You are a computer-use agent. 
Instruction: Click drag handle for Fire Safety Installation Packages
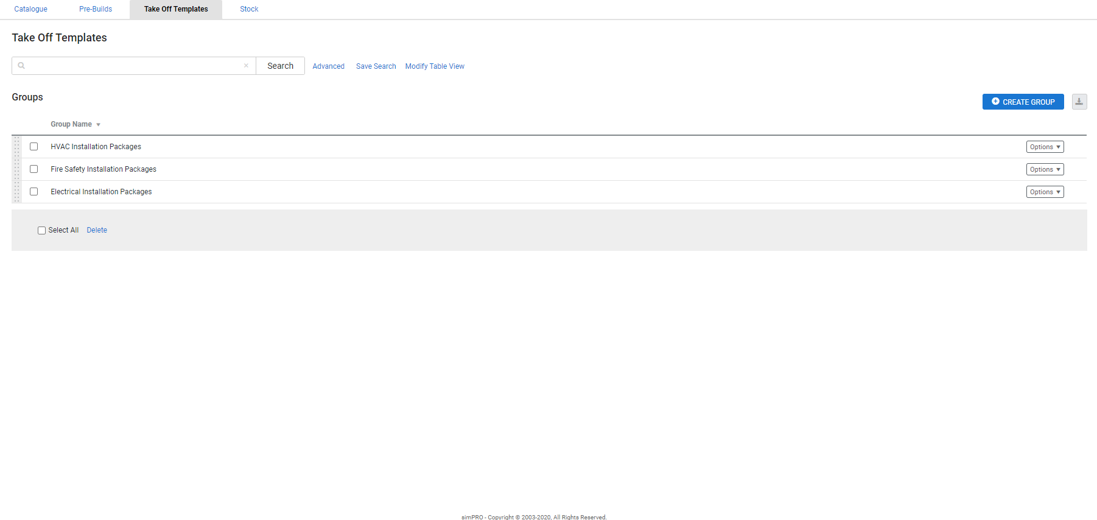[x=17, y=169]
